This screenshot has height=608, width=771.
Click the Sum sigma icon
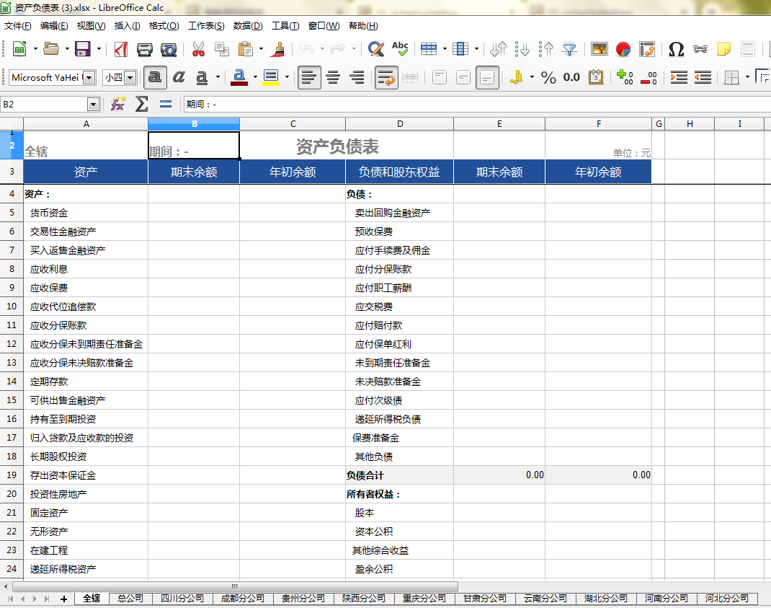pyautogui.click(x=141, y=105)
